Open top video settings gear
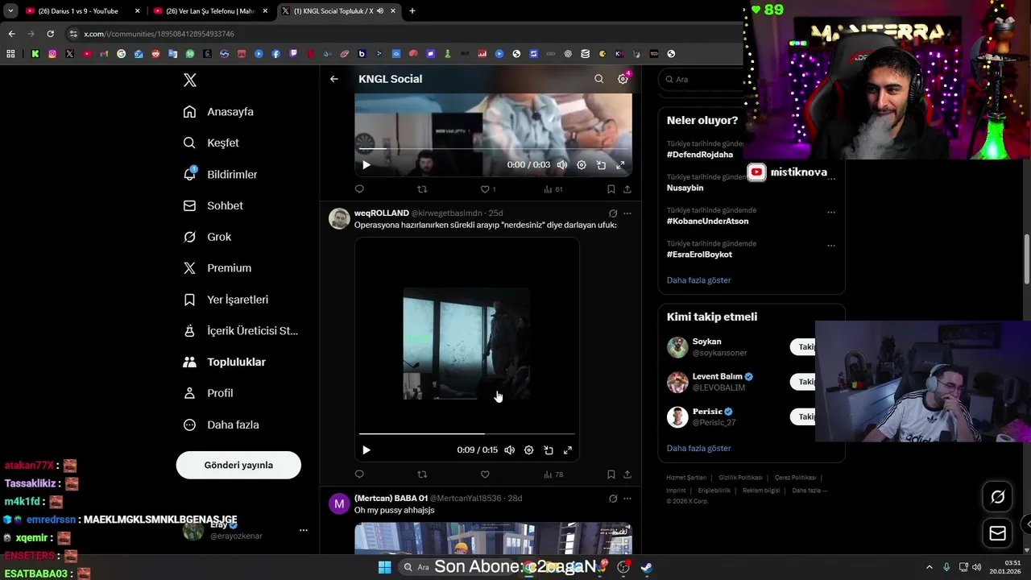 point(582,165)
